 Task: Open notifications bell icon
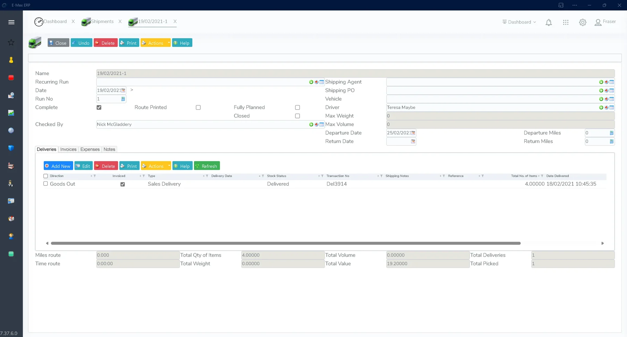[x=549, y=23]
